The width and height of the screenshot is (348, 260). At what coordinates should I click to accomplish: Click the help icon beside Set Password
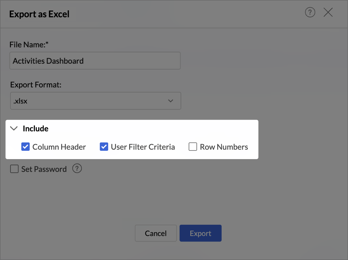point(77,169)
